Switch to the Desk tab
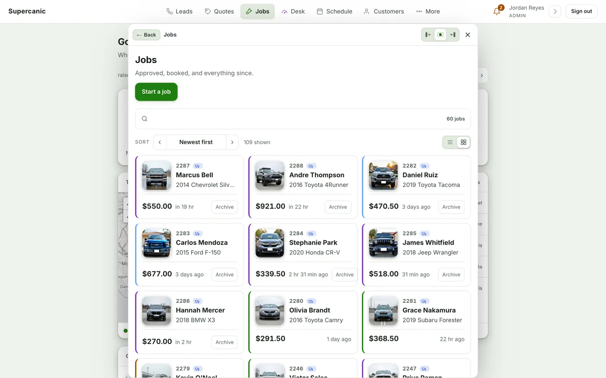The width and height of the screenshot is (606, 378). pyautogui.click(x=293, y=12)
